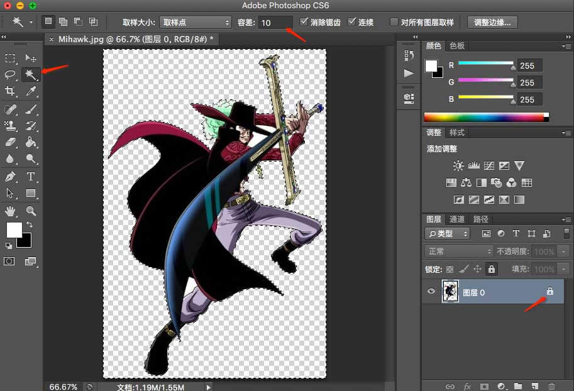The image size is (574, 391).
Task: Choose Subtract from Selection mode
Action: [79, 21]
